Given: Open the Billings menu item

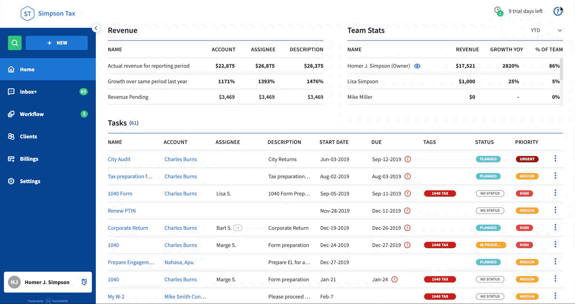Looking at the screenshot, I should [48, 159].
